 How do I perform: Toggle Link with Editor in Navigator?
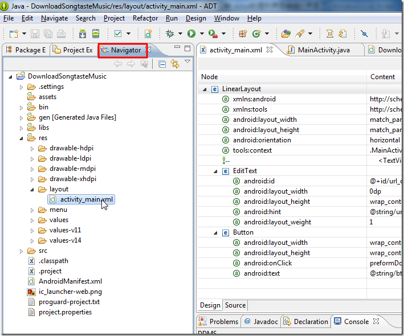(175, 64)
